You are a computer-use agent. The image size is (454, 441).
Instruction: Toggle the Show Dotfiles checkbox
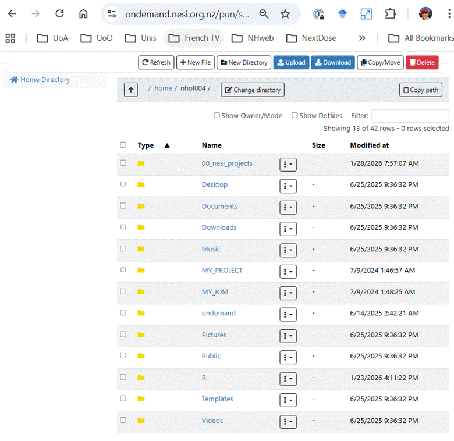pyautogui.click(x=295, y=115)
